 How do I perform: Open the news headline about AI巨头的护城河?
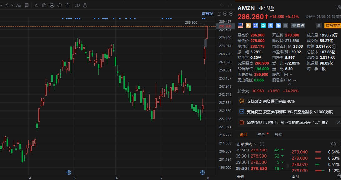pos(287,123)
